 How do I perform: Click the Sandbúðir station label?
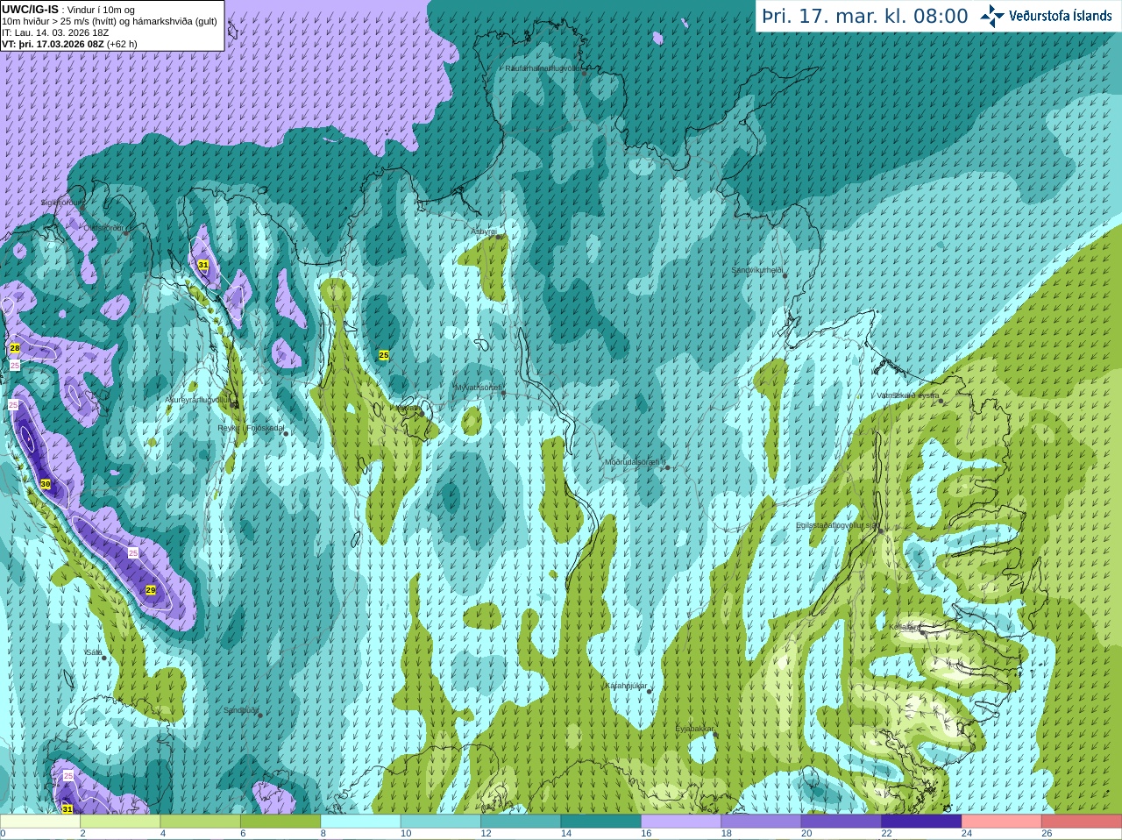click(x=241, y=710)
